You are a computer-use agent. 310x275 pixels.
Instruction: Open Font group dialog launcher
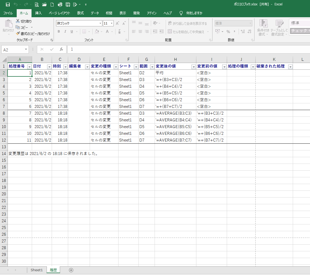(127, 40)
